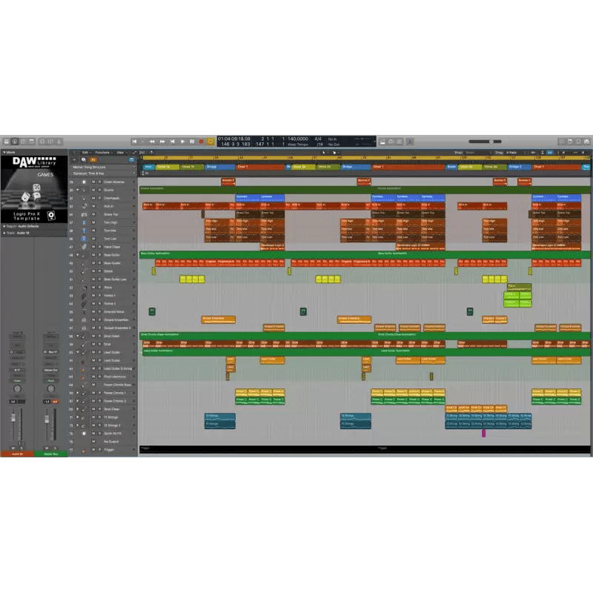
Task: Click the Master channel volume fader
Action: pyautogui.click(x=47, y=419)
